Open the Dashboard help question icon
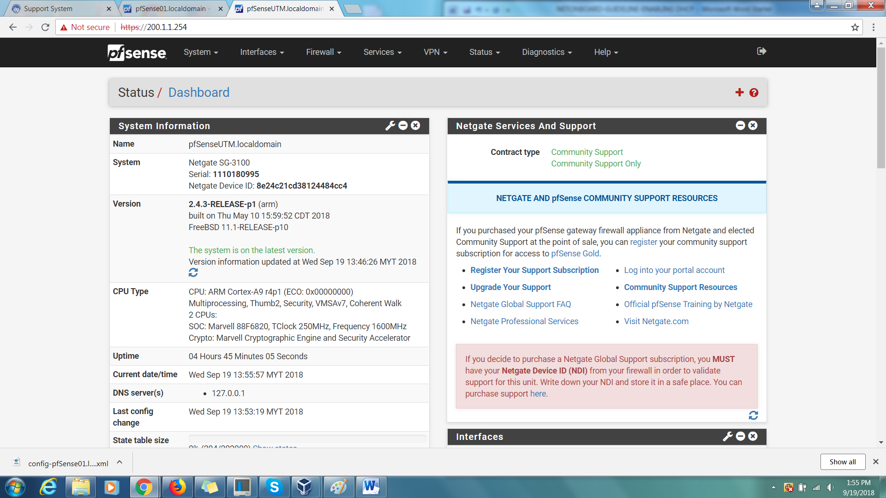 pos(754,93)
